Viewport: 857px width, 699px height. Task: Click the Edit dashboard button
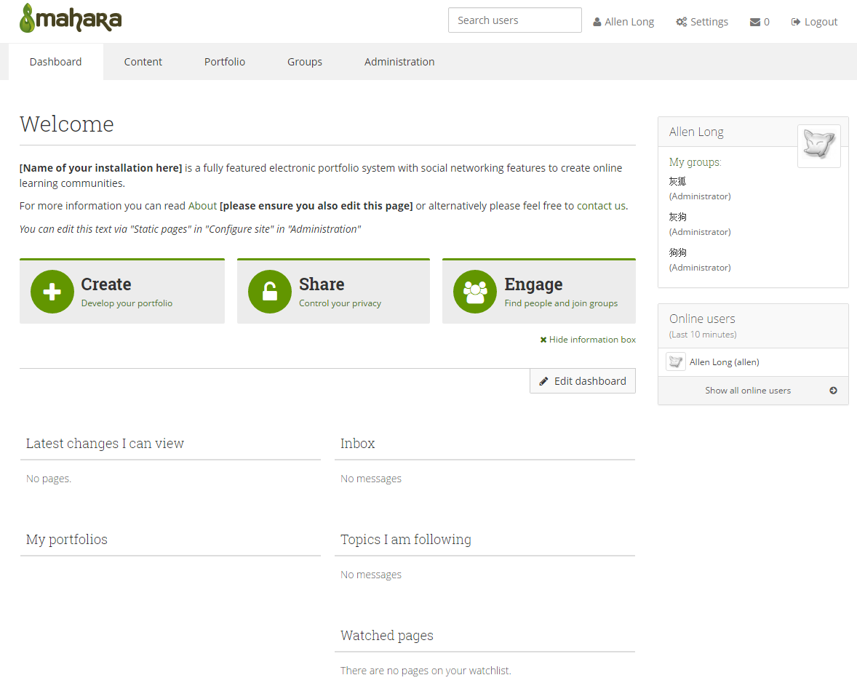click(x=582, y=381)
